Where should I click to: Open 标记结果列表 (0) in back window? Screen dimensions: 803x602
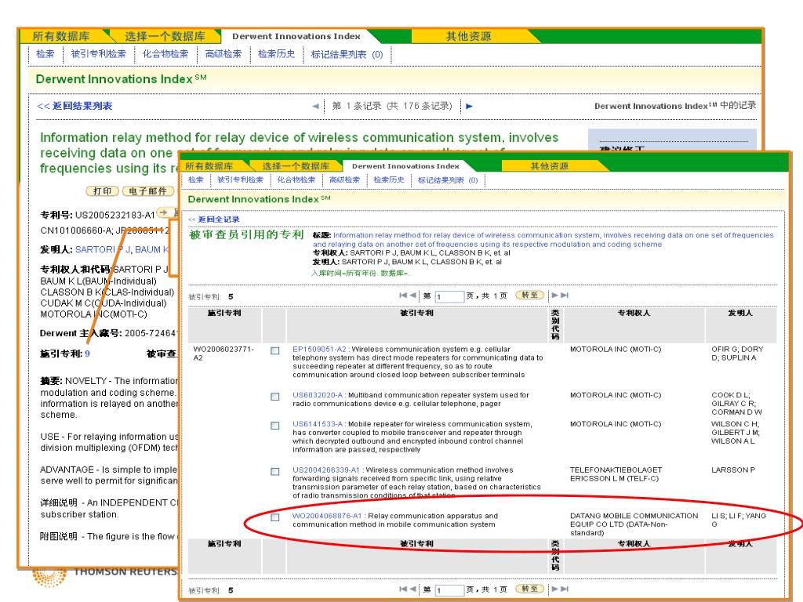pos(347,54)
